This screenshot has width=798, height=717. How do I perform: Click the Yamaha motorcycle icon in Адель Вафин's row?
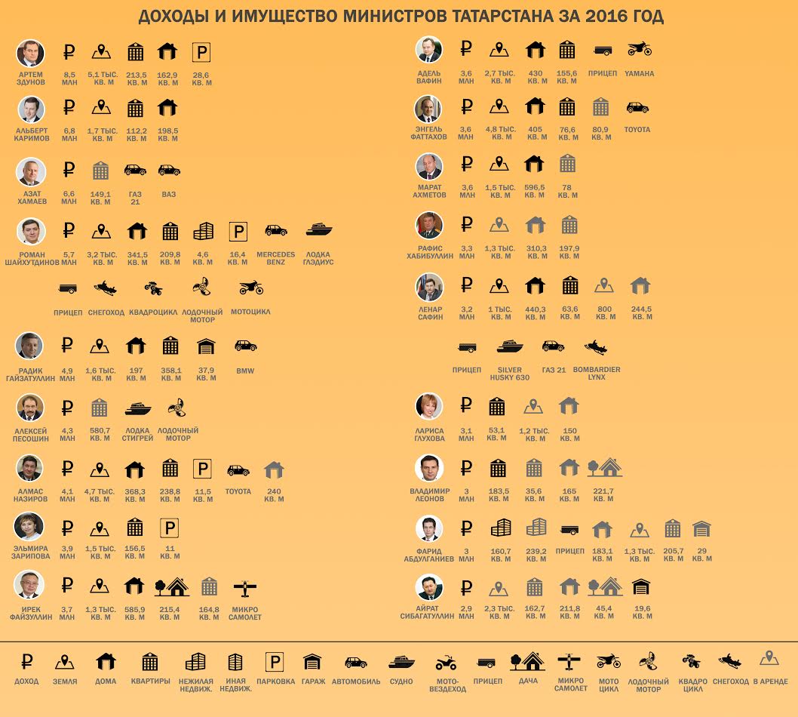(639, 51)
